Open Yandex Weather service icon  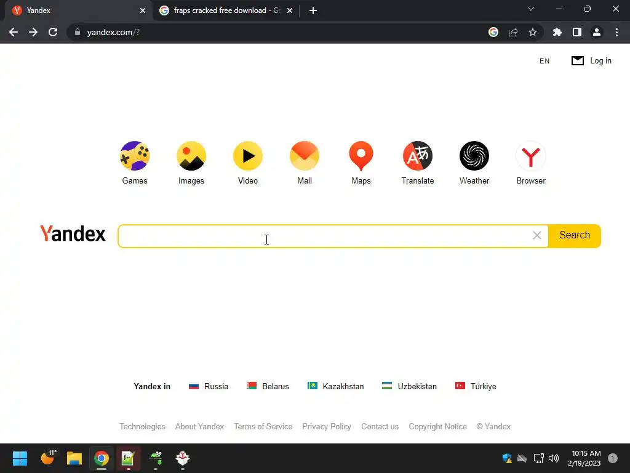click(474, 156)
